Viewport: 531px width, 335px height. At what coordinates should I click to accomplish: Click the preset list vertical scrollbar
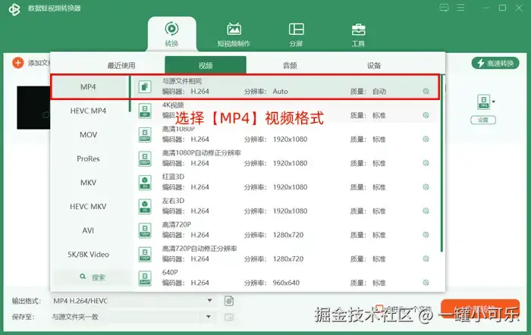441,164
